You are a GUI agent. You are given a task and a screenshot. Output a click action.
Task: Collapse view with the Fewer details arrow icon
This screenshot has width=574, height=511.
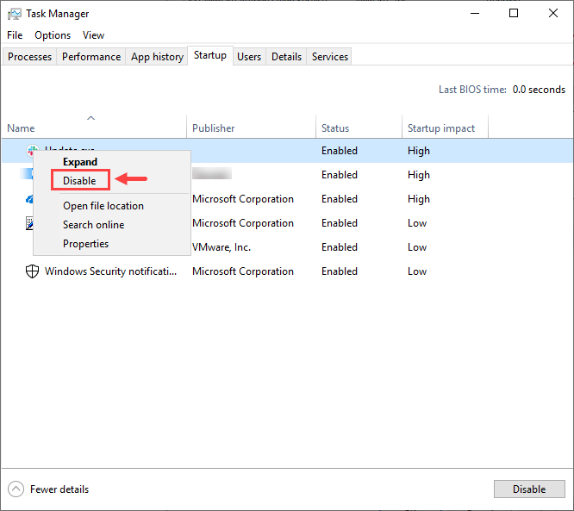[16, 489]
